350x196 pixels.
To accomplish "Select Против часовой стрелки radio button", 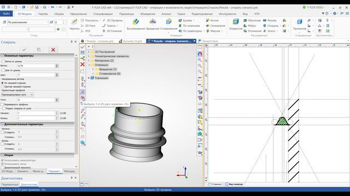I will 2,87.
